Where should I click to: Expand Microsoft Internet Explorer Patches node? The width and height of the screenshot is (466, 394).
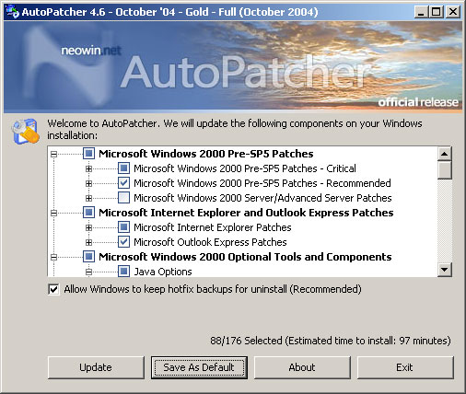88,227
